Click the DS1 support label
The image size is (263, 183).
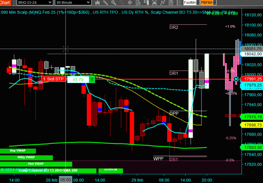(174, 159)
